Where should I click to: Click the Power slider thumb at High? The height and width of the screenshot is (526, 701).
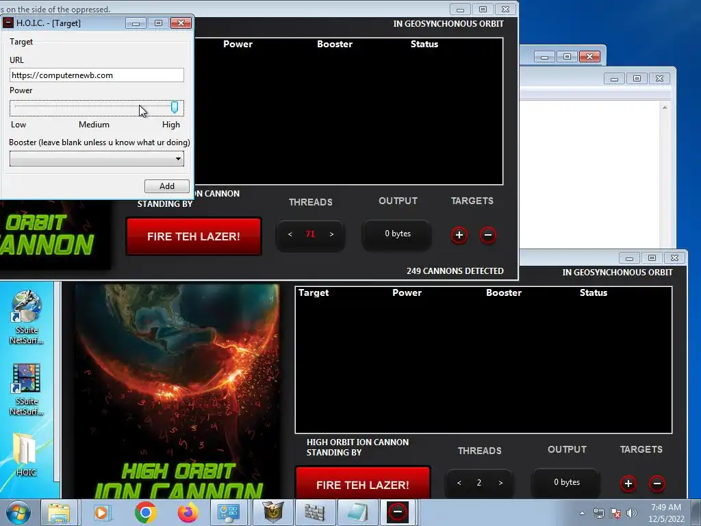click(x=175, y=108)
